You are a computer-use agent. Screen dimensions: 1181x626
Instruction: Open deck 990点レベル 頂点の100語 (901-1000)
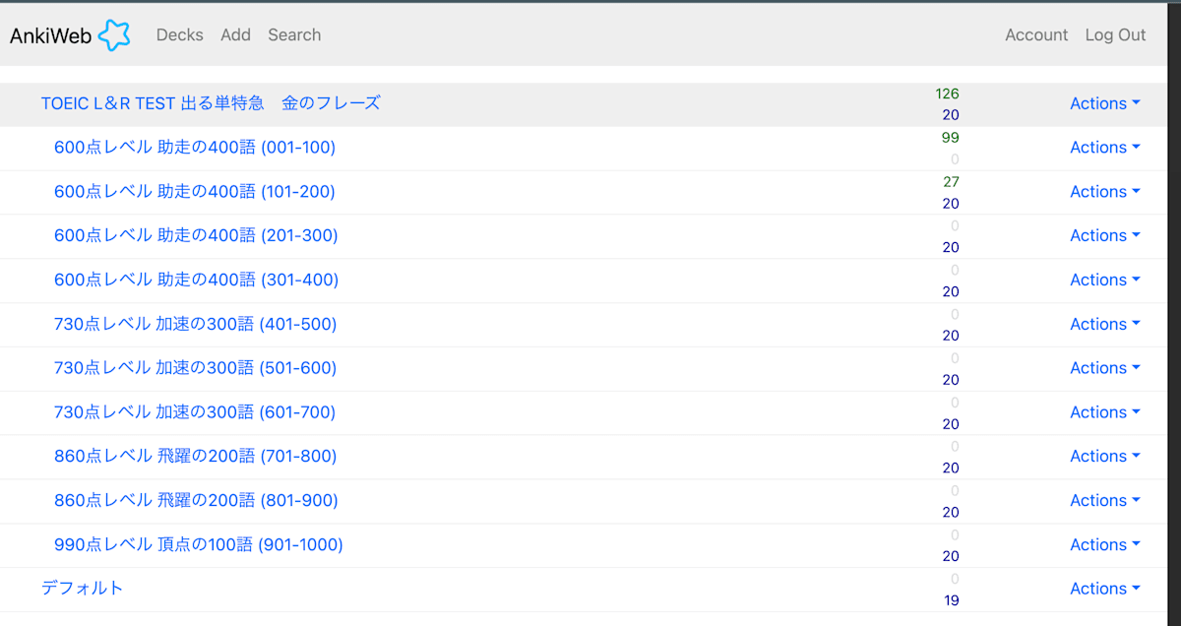[x=199, y=544]
